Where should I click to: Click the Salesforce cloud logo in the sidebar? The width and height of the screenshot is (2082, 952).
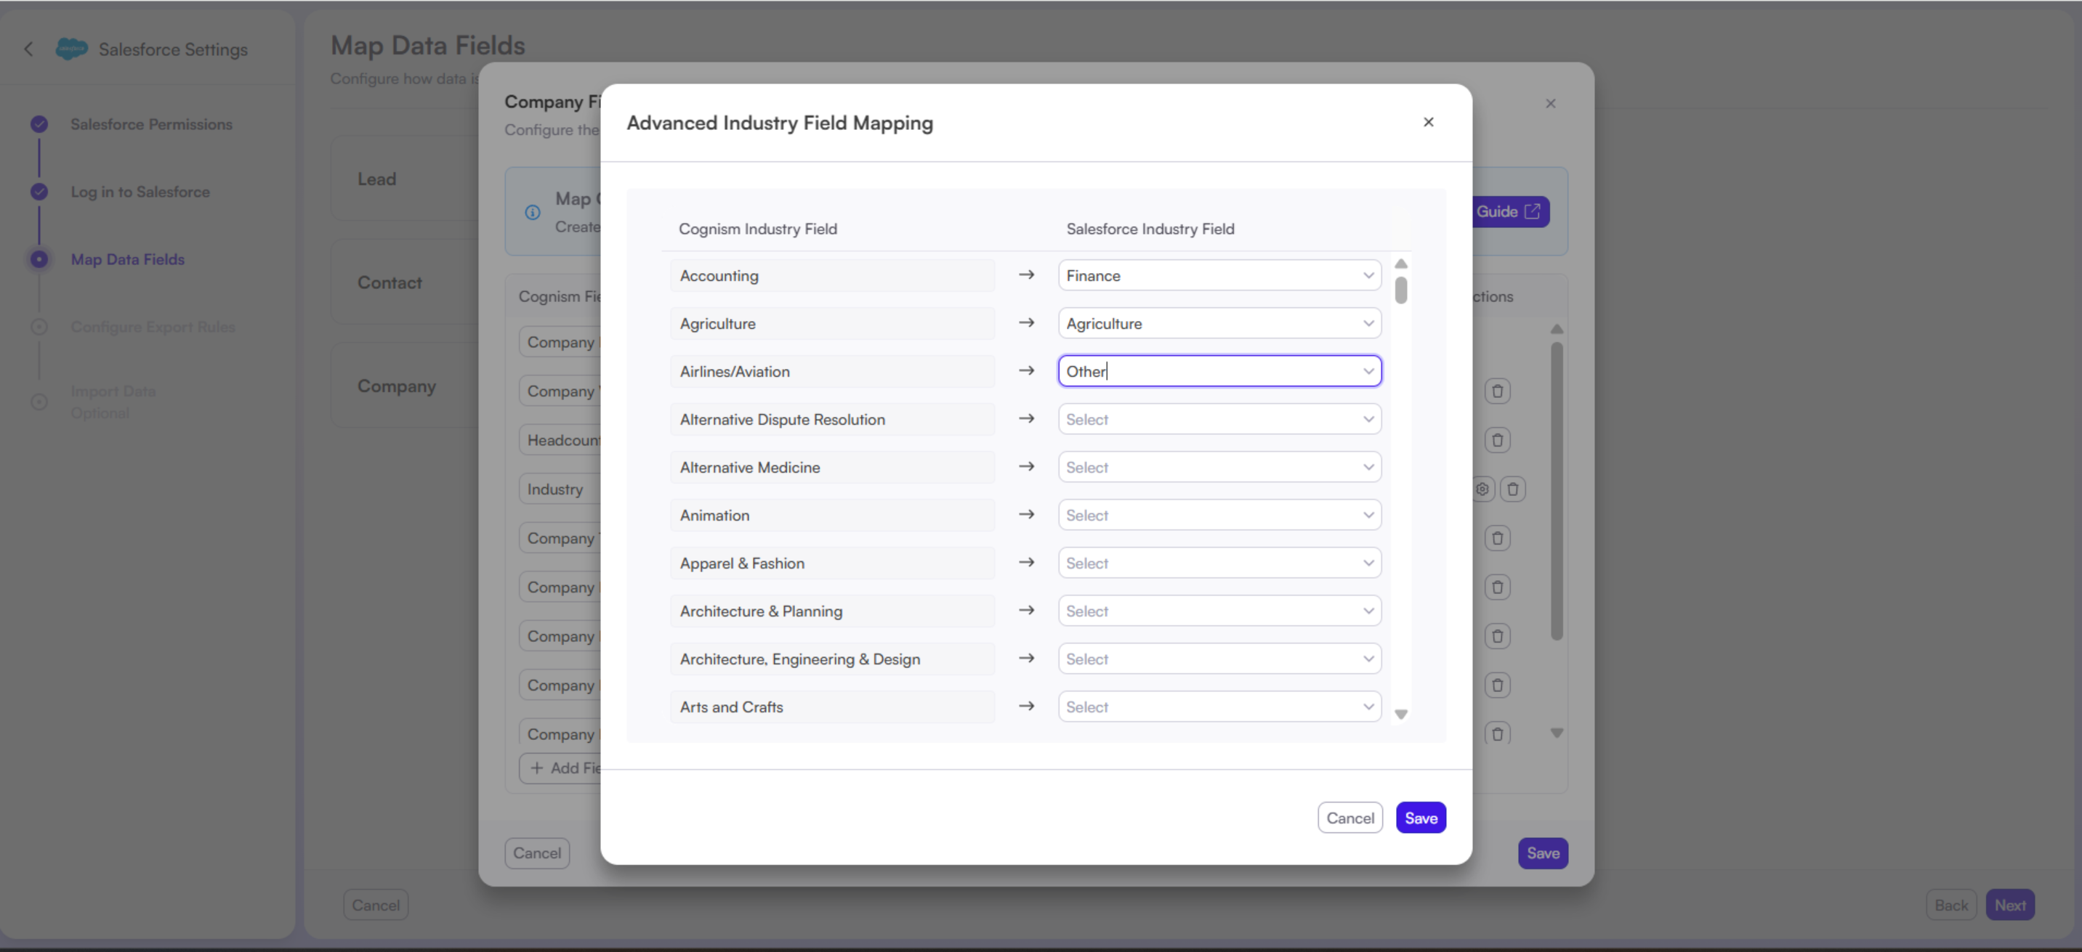71,49
